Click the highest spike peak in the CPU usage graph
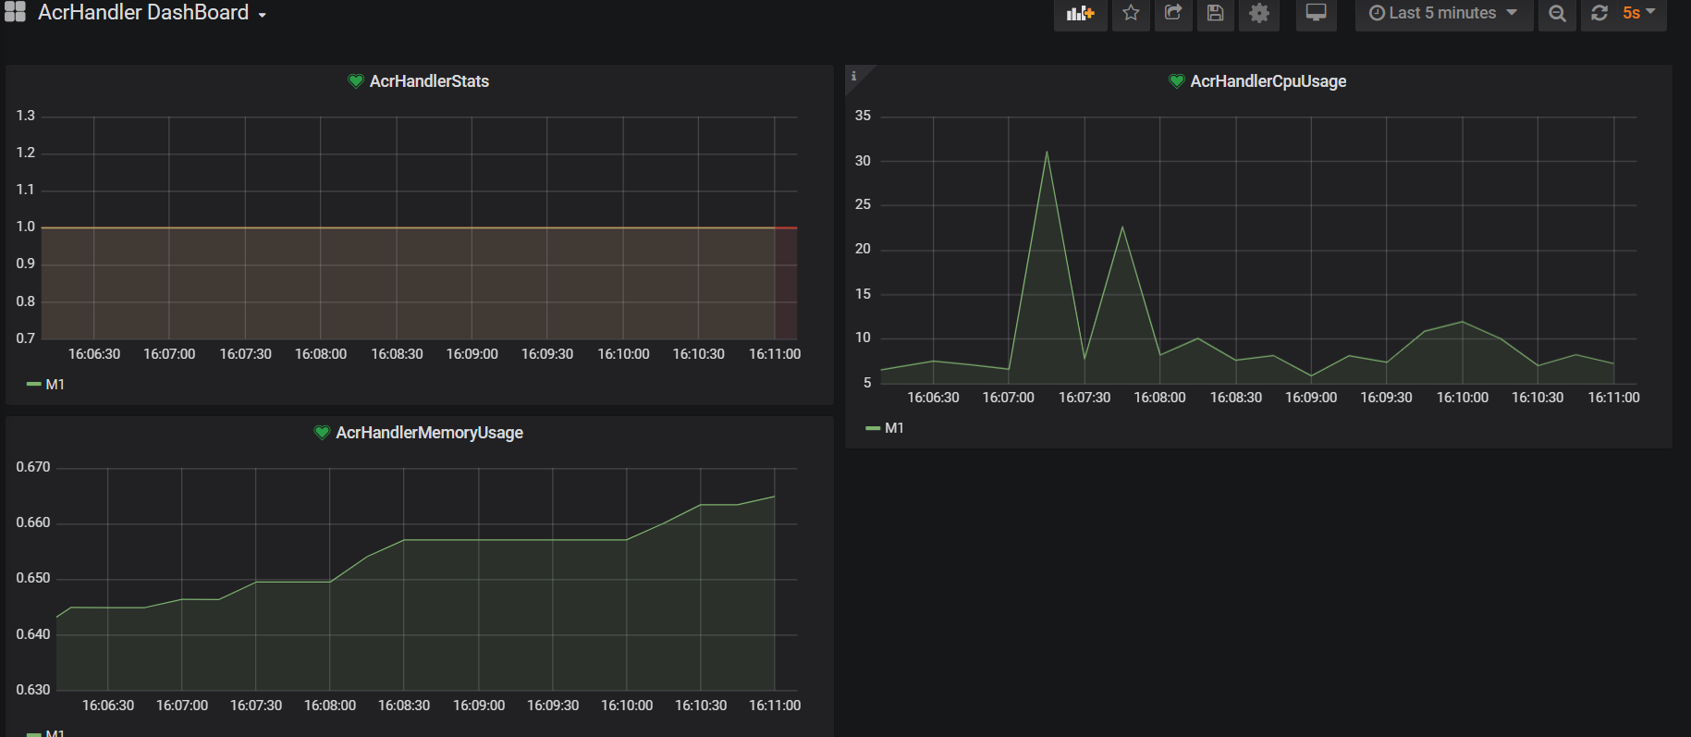This screenshot has height=737, width=1691. click(1047, 153)
